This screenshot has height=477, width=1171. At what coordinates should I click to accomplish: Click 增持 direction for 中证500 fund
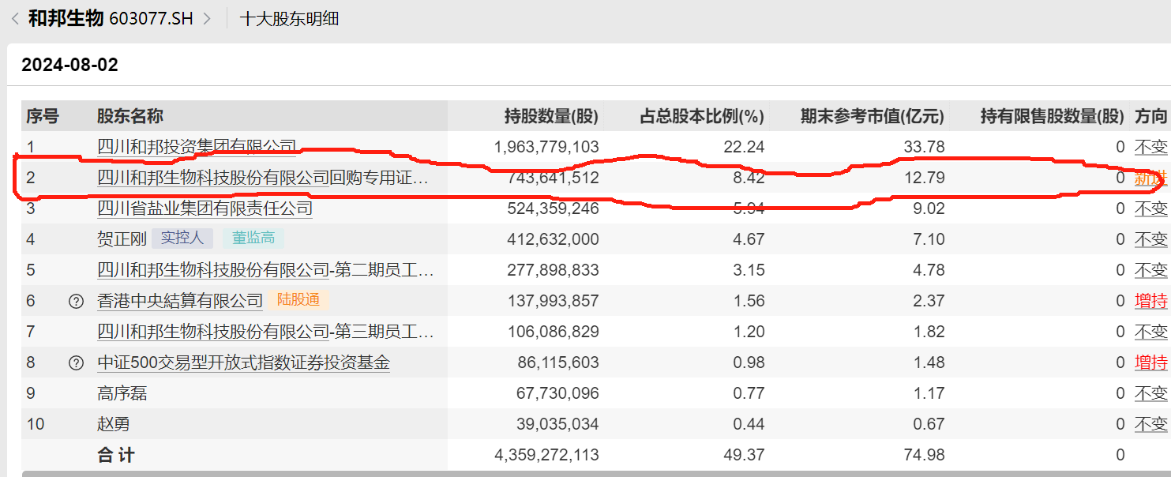point(1150,363)
